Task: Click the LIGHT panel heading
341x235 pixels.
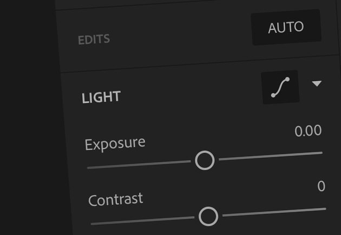Action: [101, 97]
